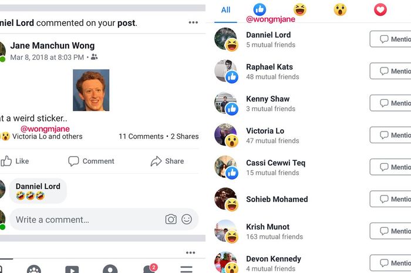Open the profile icon in bottom bar
411x273 pixels.
point(110,269)
